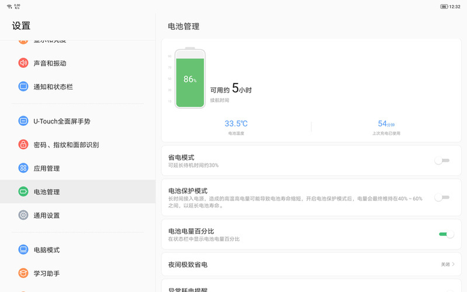Expand 夜间极致省电 chevron arrow
Viewport: 467px width, 292px height.
pyautogui.click(x=454, y=264)
